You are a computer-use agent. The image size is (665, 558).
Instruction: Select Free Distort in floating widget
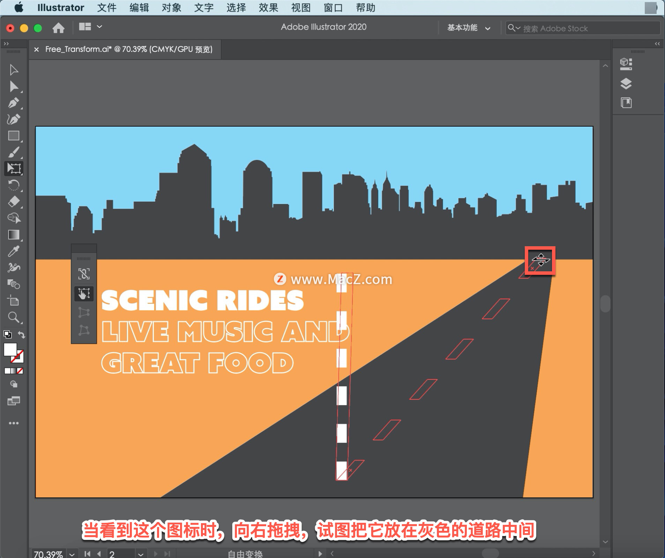[84, 330]
